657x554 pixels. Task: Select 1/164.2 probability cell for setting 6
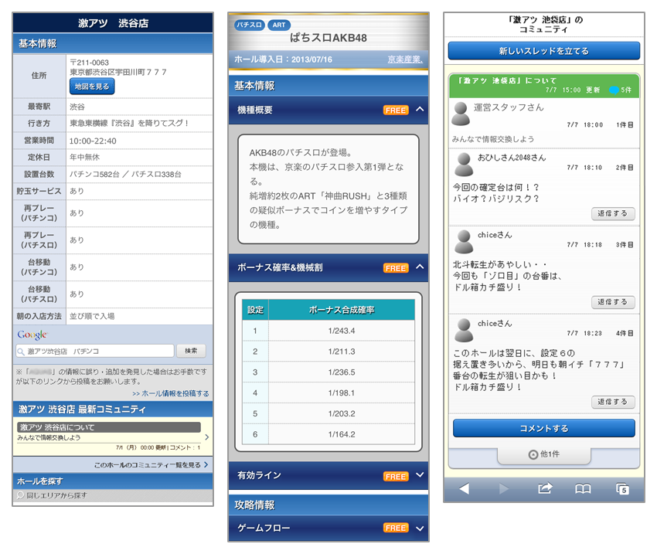click(342, 434)
